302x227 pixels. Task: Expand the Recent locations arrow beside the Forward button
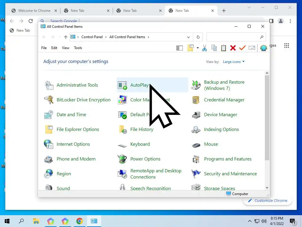[60, 37]
